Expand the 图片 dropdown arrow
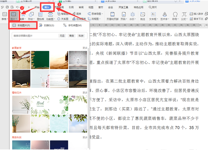Viewport: 208px width, 150px height. pos(16,19)
